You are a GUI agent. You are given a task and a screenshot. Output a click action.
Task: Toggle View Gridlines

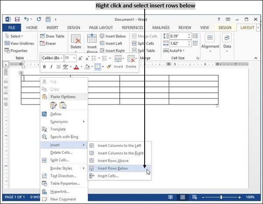pyautogui.click(x=19, y=43)
